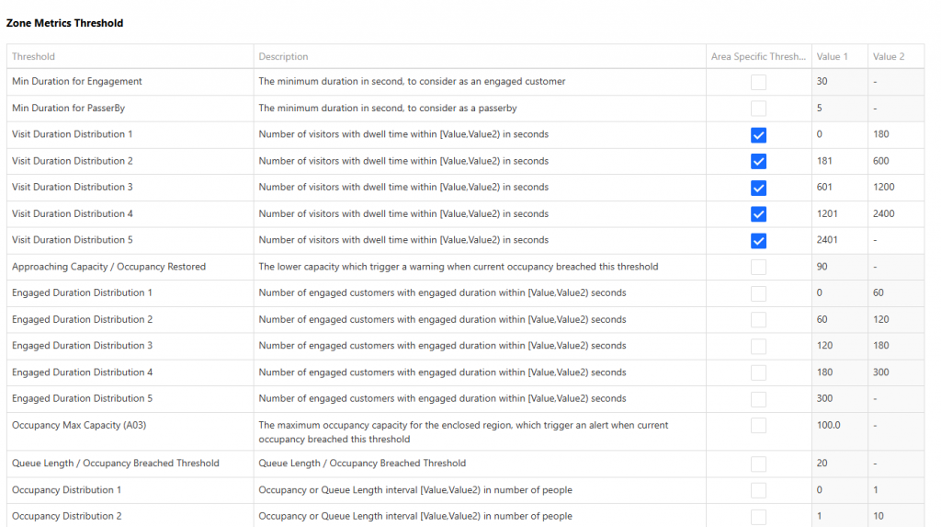
Task: Check Min Duration for PasserBy checkbox
Action: pyautogui.click(x=758, y=109)
